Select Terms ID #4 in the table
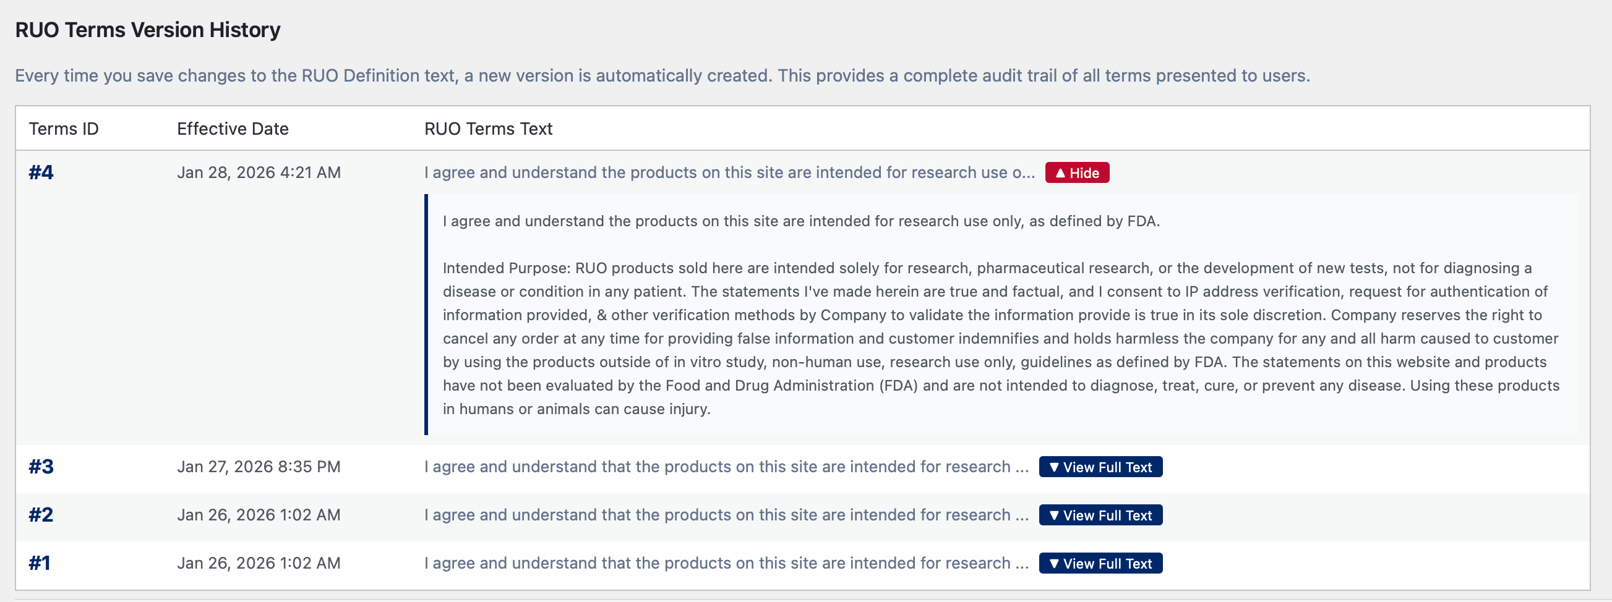The width and height of the screenshot is (1612, 602). (40, 172)
